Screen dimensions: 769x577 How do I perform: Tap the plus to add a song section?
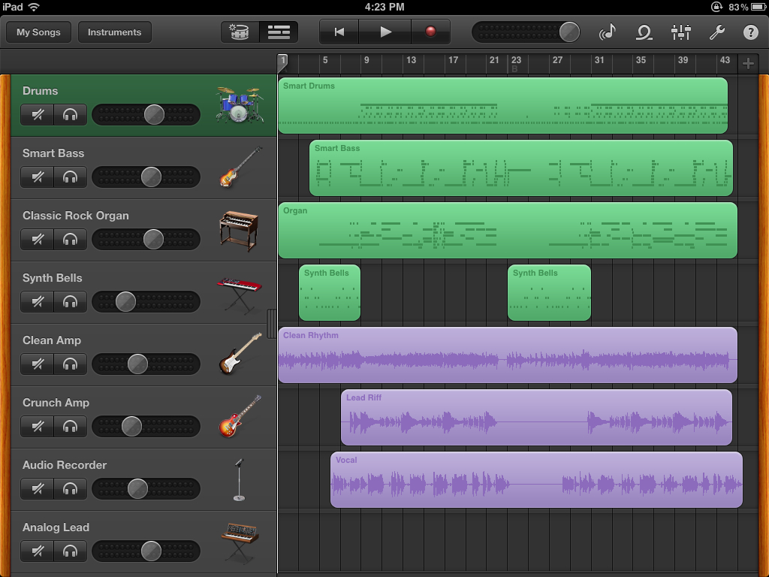point(748,63)
